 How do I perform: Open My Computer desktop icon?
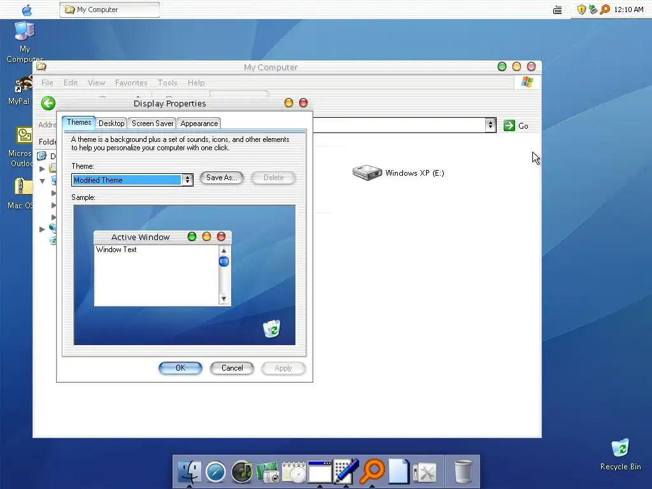25,41
